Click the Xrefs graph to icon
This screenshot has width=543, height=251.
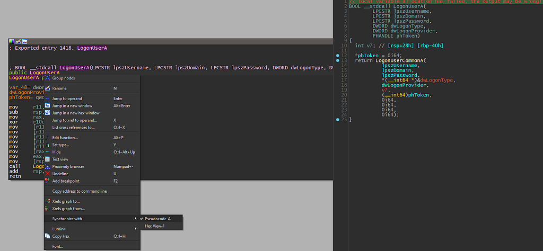coord(48,201)
